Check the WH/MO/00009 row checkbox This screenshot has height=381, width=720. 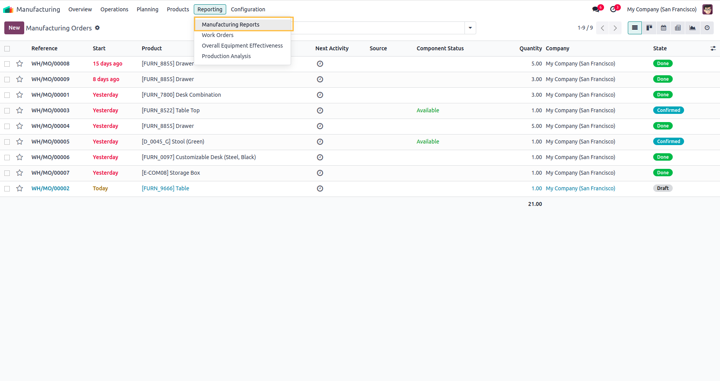(7, 79)
